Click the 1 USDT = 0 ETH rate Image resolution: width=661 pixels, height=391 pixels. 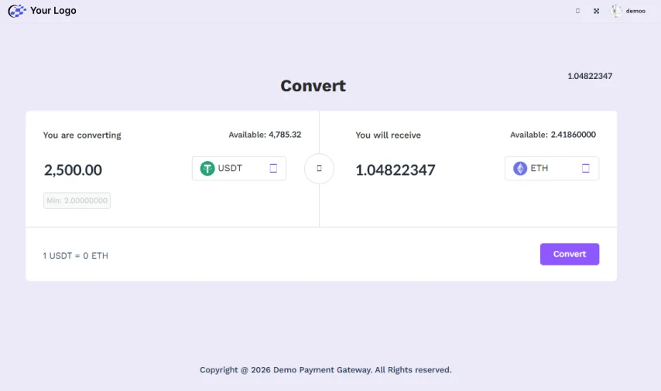[75, 256]
